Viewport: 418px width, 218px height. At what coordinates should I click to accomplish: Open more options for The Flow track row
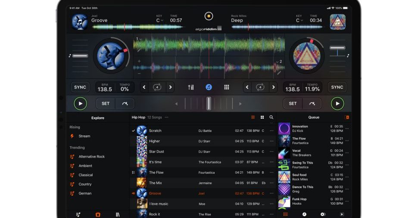[271, 172]
